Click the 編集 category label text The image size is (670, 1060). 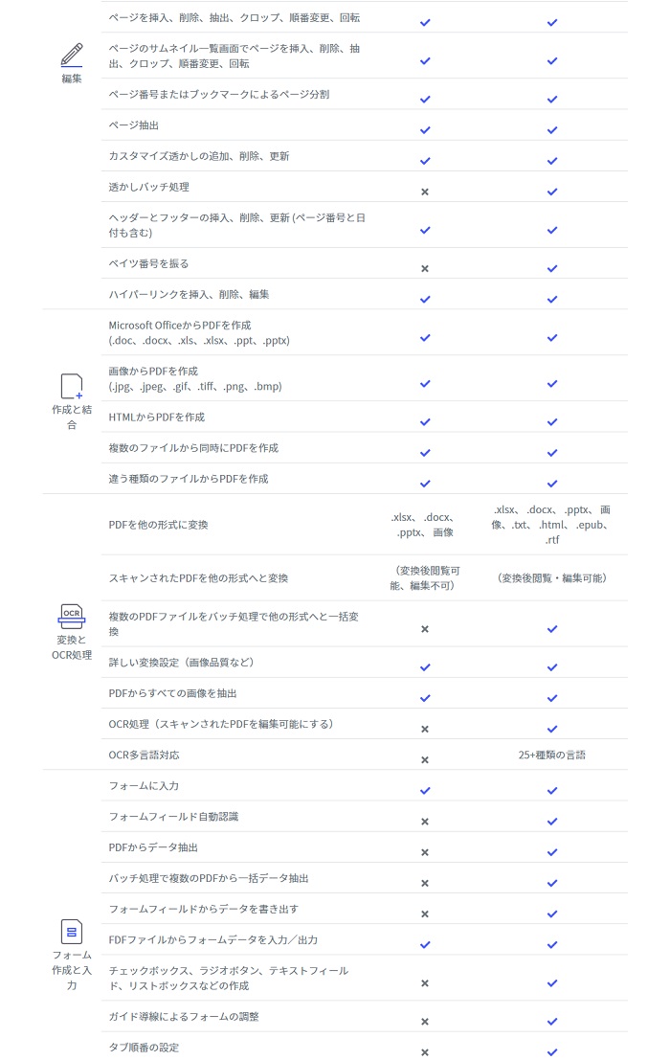click(72, 79)
